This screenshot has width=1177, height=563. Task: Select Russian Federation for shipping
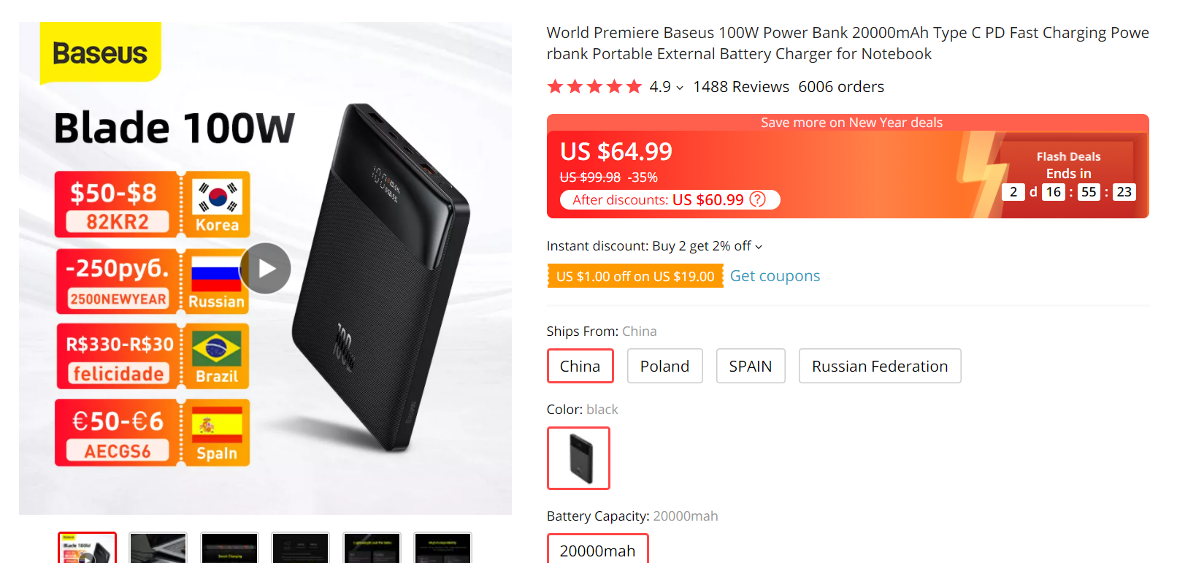[879, 366]
